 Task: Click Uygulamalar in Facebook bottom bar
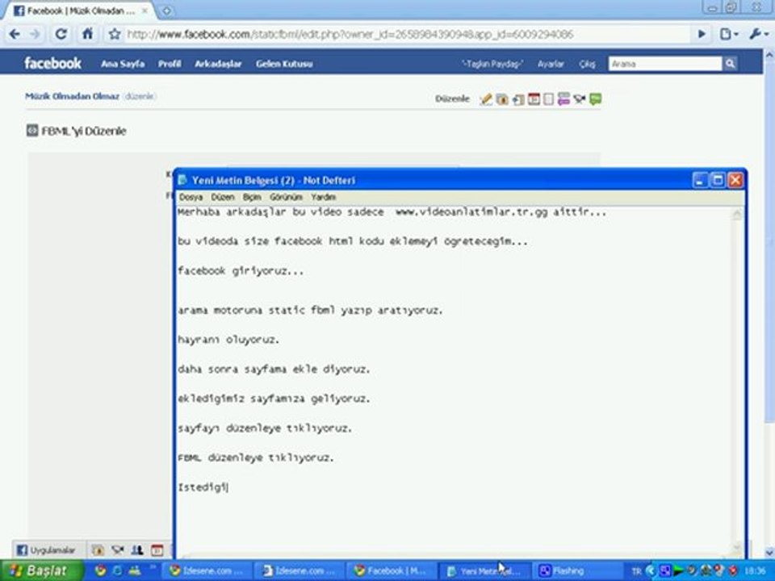[46, 550]
